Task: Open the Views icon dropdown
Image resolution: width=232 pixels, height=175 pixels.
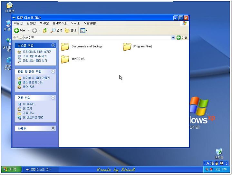Action: pos(83,31)
